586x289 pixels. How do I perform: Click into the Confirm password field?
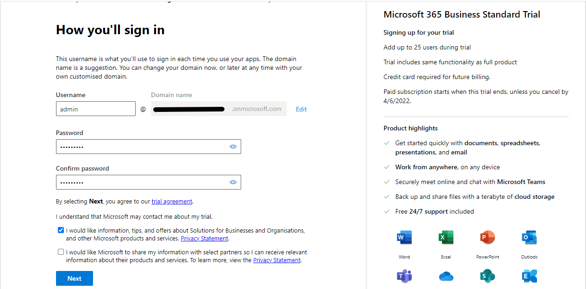click(x=149, y=182)
